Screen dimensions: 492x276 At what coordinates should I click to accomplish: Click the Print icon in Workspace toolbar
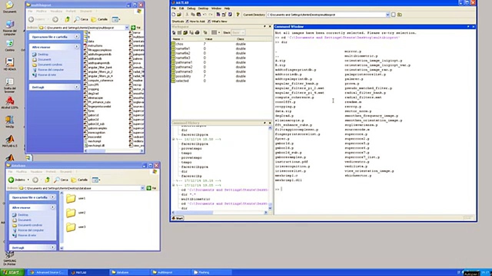[x=197, y=33]
